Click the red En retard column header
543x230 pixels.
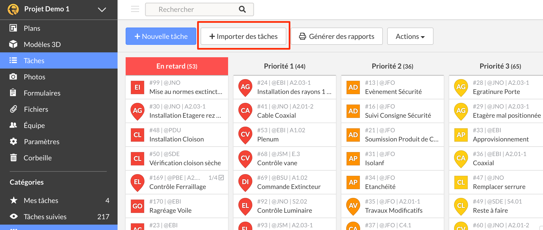pos(177,66)
